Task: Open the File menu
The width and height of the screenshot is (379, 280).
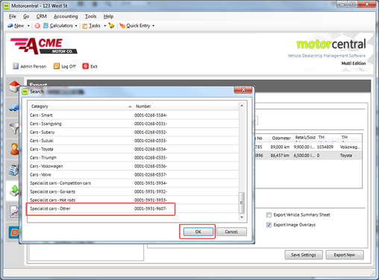Action: pos(13,16)
